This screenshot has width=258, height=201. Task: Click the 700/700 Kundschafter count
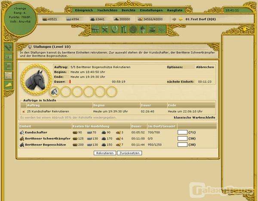(154, 133)
